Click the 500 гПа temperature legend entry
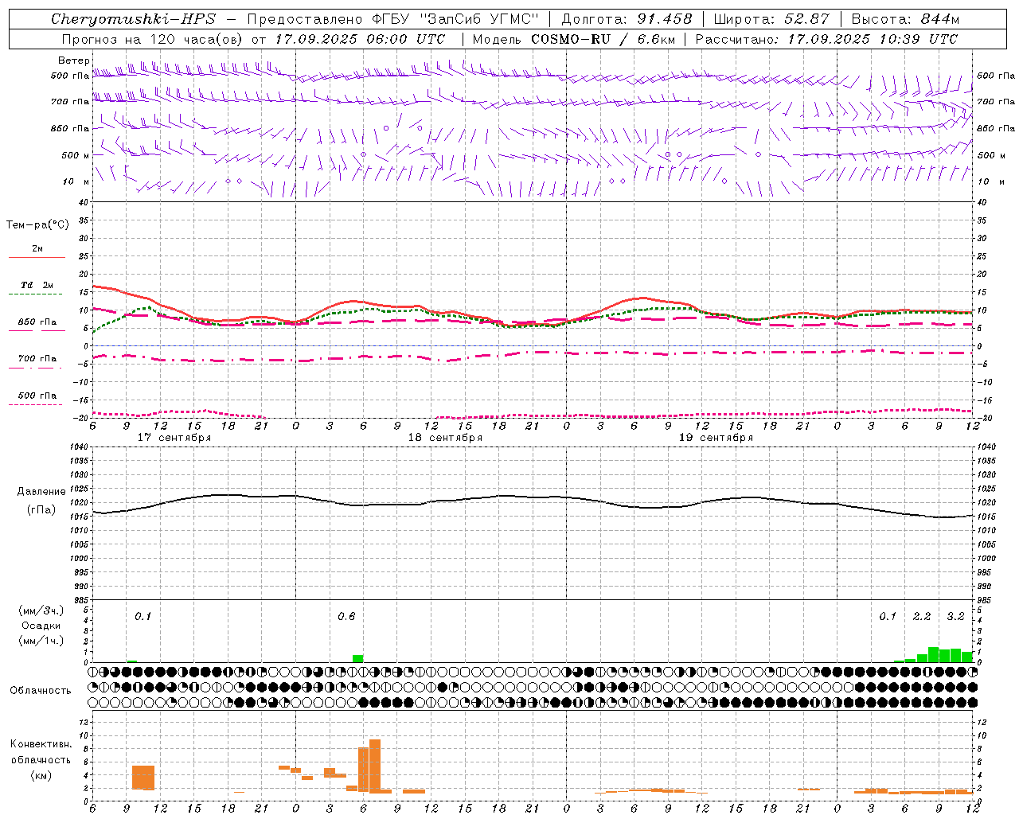Image resolution: width=1019 pixels, height=815 pixels. point(37,396)
